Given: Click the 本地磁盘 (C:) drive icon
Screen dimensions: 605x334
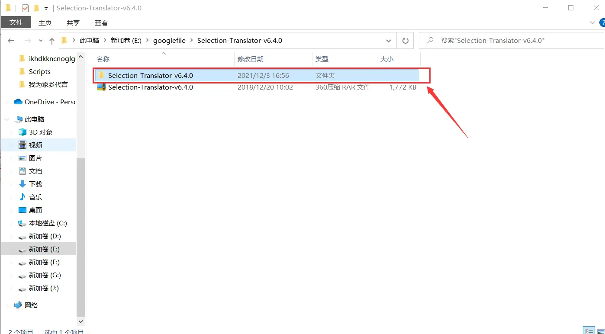Looking at the screenshot, I should click(x=23, y=223).
